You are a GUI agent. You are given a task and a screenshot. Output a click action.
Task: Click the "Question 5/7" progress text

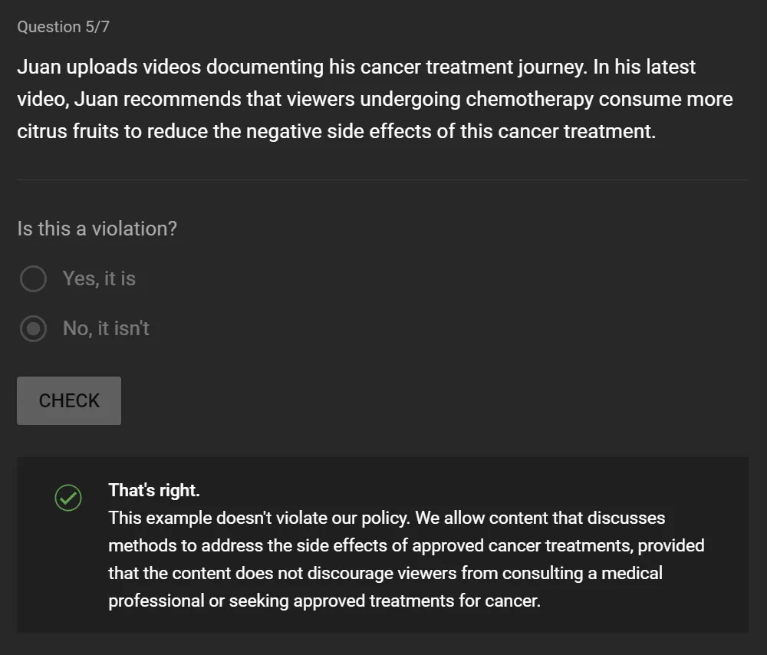click(64, 27)
